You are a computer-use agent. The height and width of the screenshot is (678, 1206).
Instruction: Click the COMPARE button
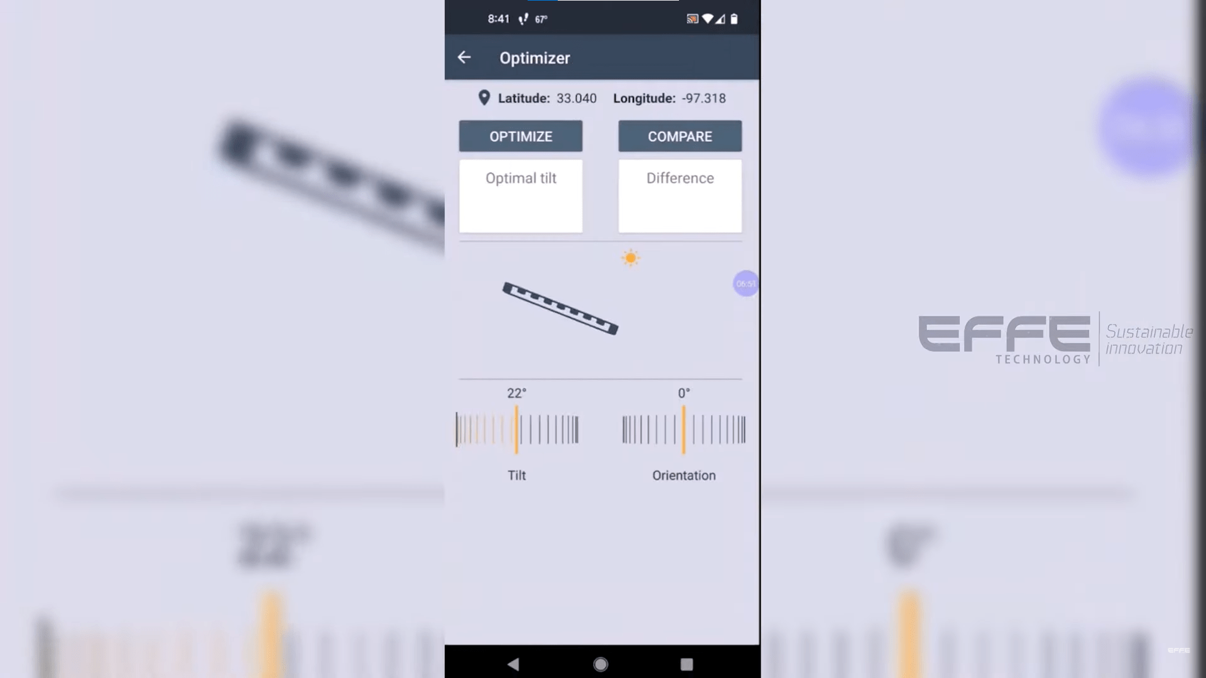click(x=680, y=137)
